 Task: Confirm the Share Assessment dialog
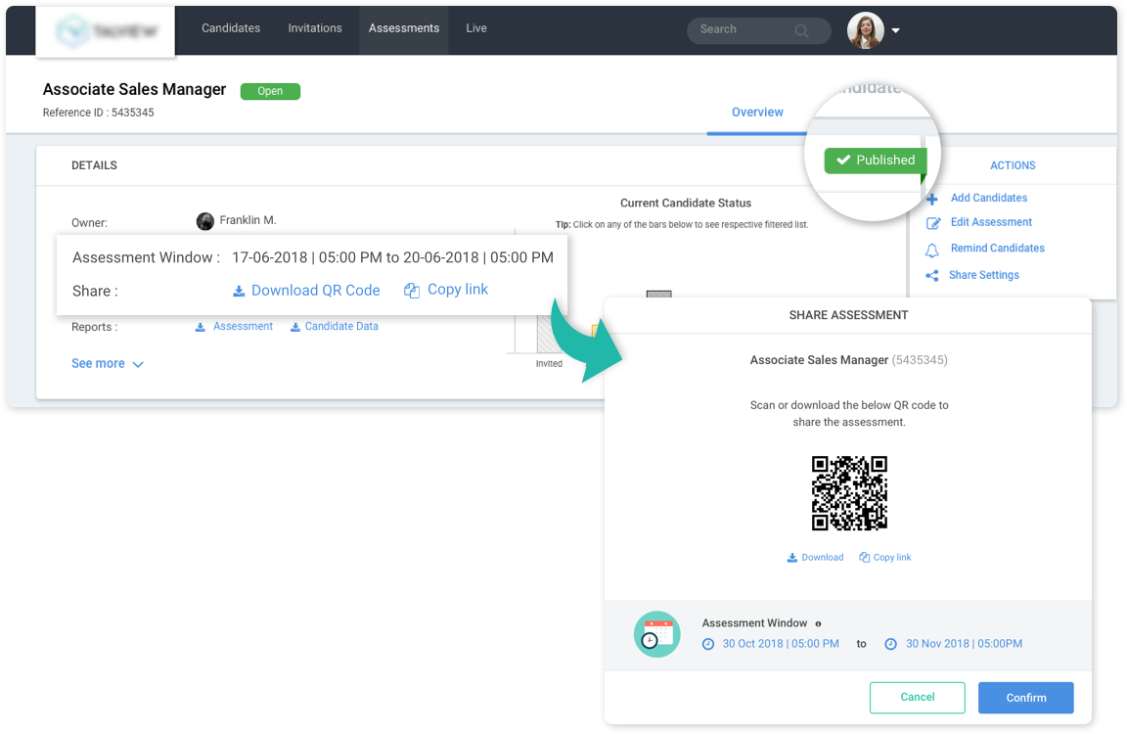coord(1025,698)
